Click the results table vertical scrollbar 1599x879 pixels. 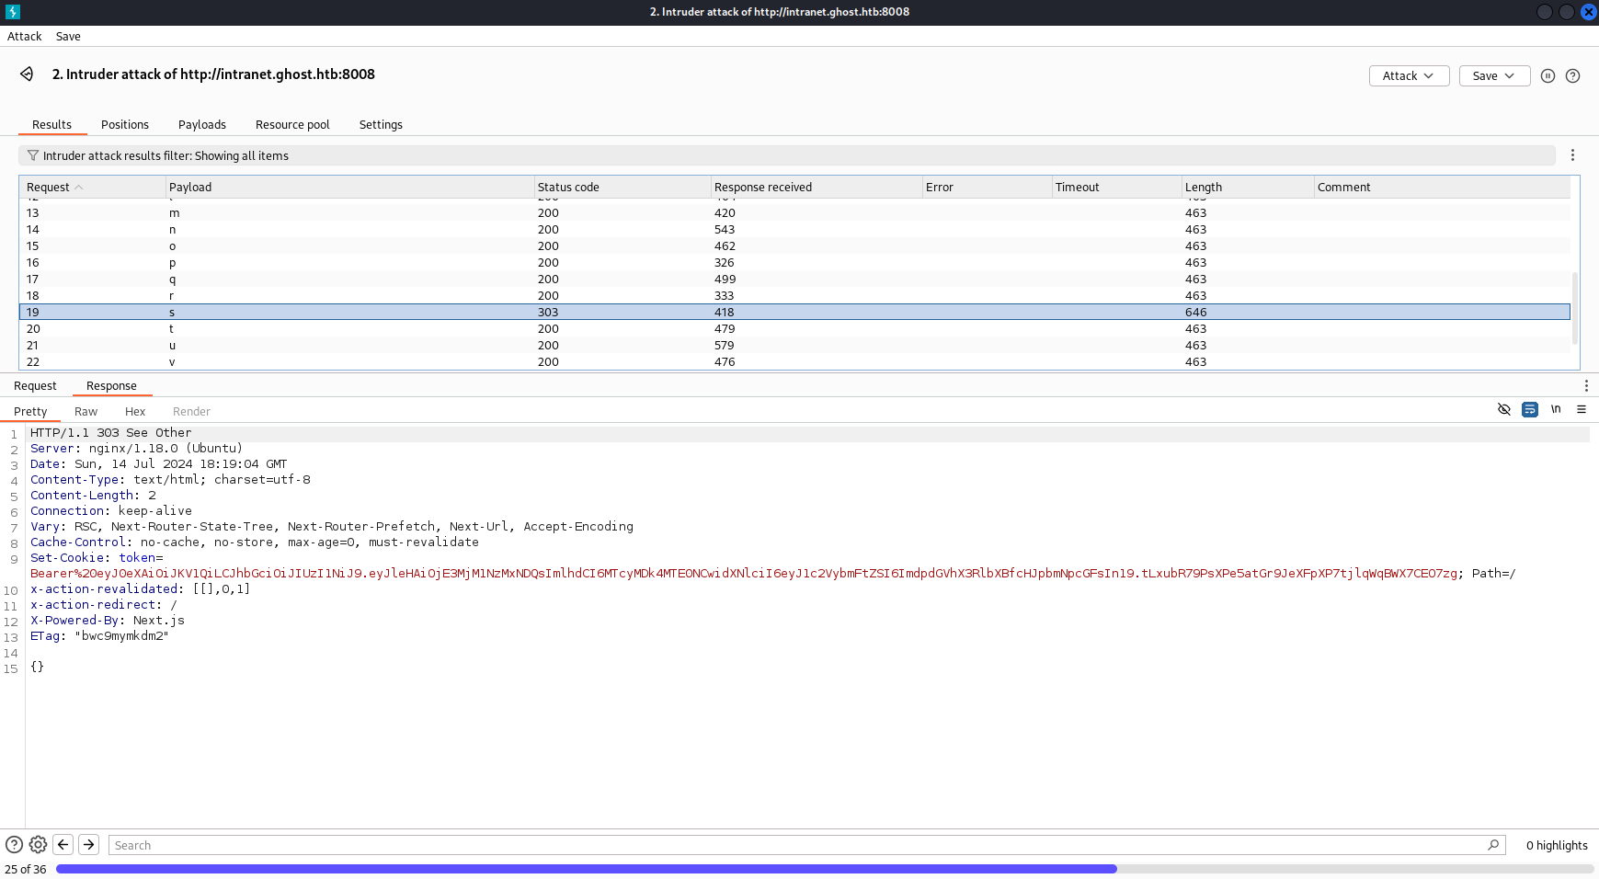coord(1574,308)
